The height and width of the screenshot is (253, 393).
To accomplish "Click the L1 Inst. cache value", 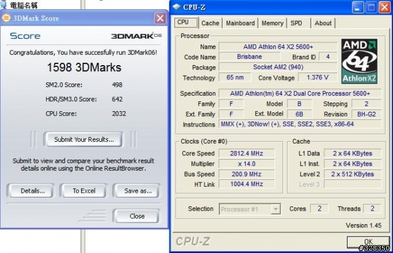I will pyautogui.click(x=352, y=164).
